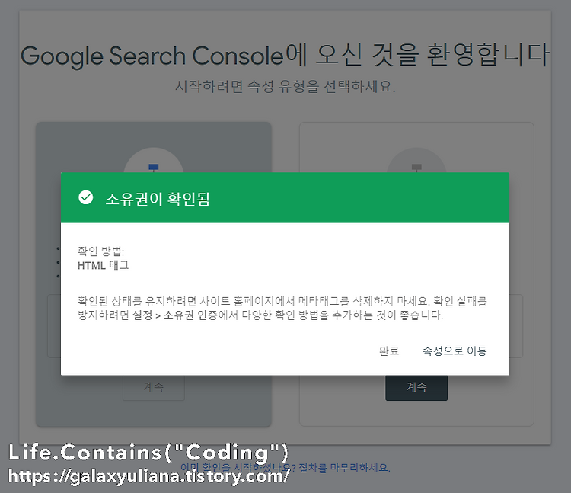
Task: Click the gray URL-prefix icon in right card
Action: 416,167
